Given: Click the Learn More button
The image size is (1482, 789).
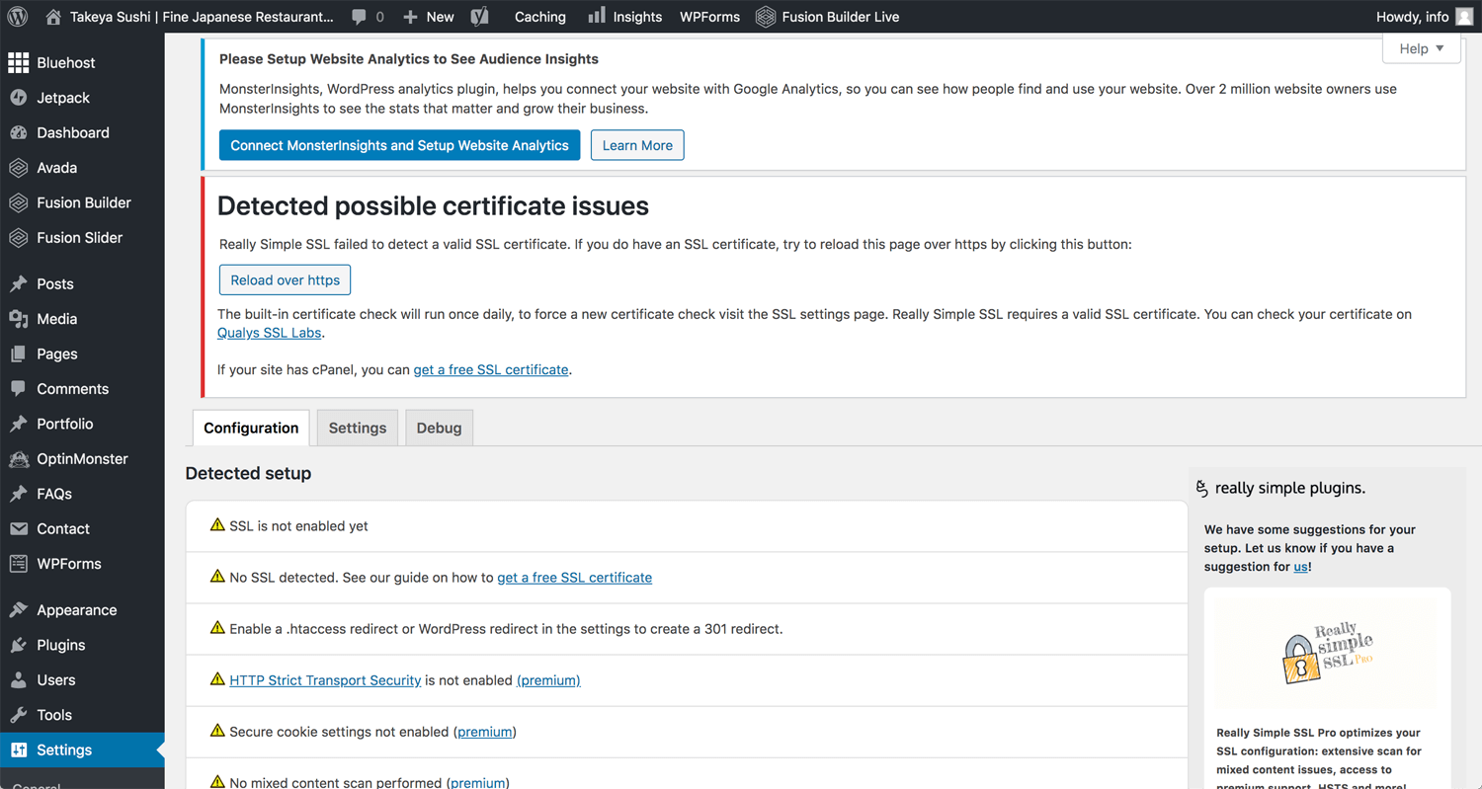Looking at the screenshot, I should coord(637,145).
